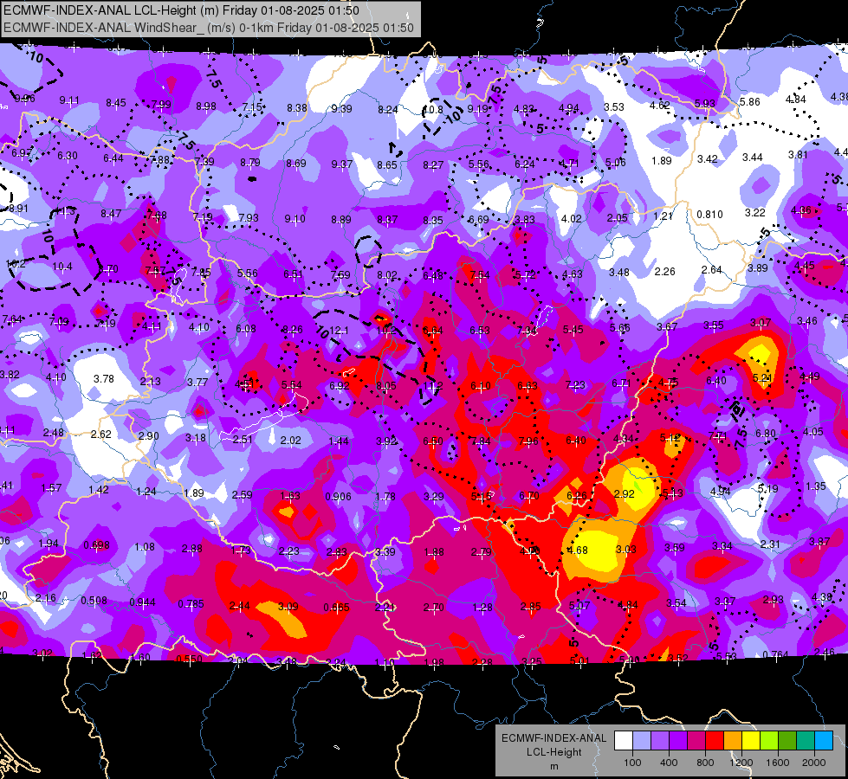Click the wind shear value 0.698
Image resolution: width=848 pixels, height=779 pixels.
click(x=97, y=545)
